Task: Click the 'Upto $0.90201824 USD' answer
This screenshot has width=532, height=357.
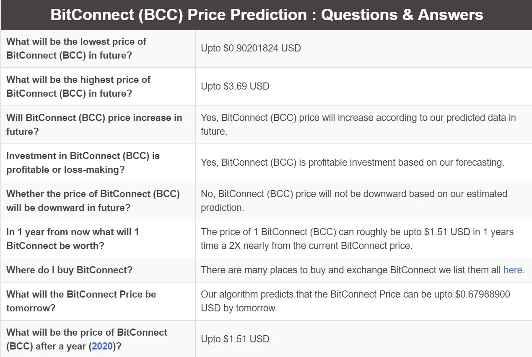Action: coord(251,48)
